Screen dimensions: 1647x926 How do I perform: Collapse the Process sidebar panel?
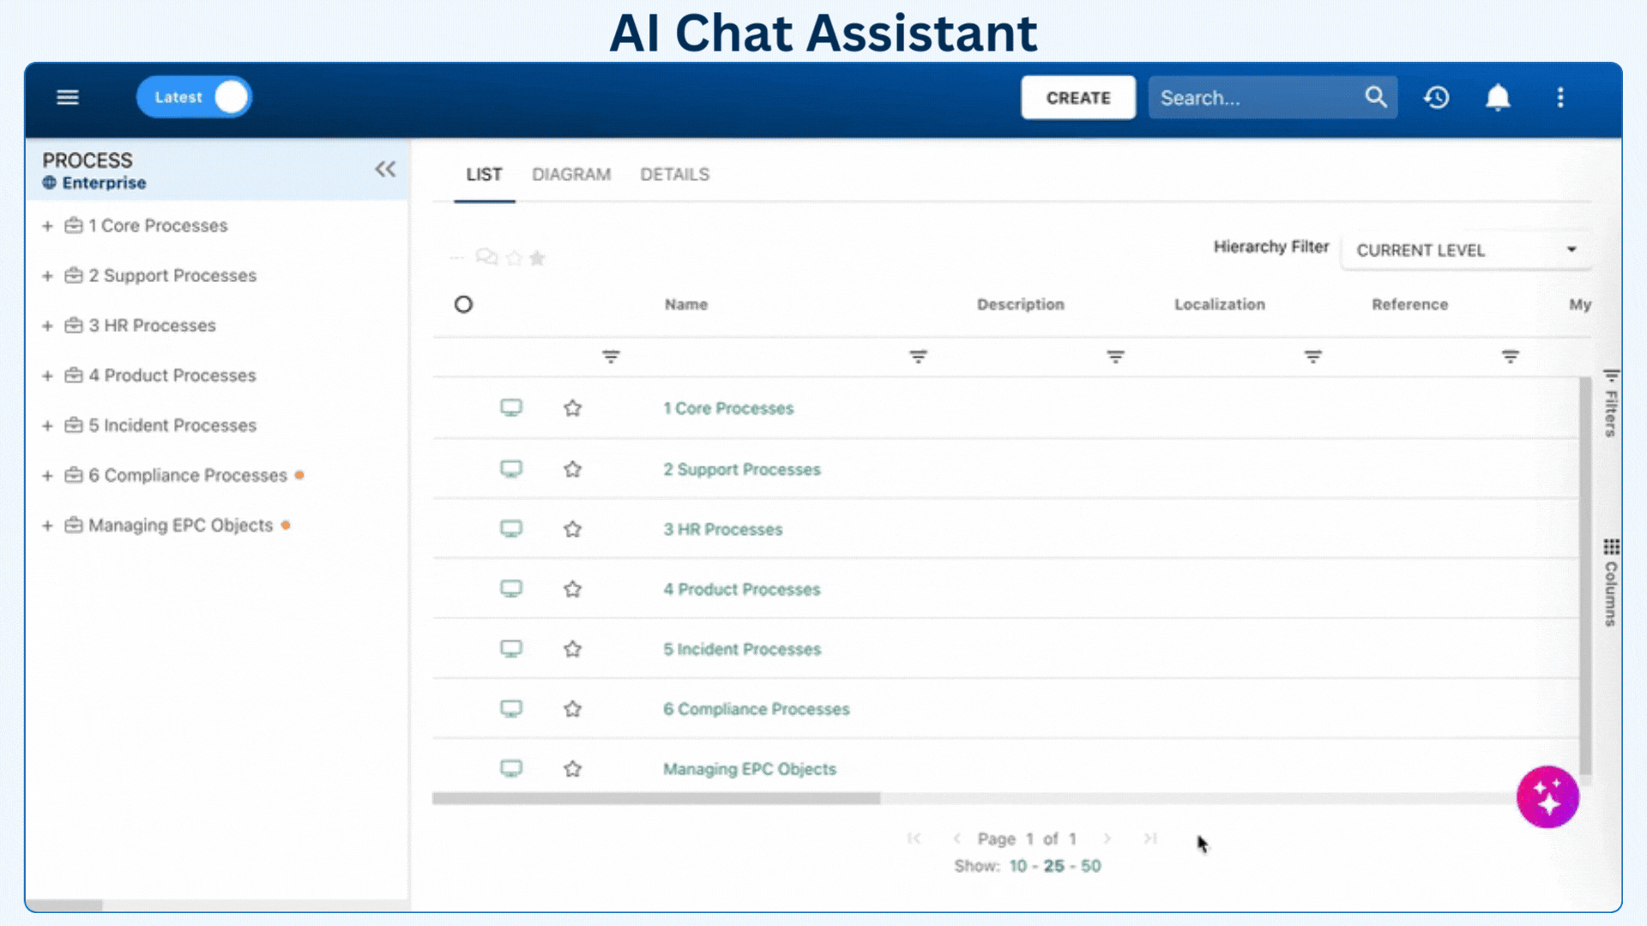tap(385, 169)
